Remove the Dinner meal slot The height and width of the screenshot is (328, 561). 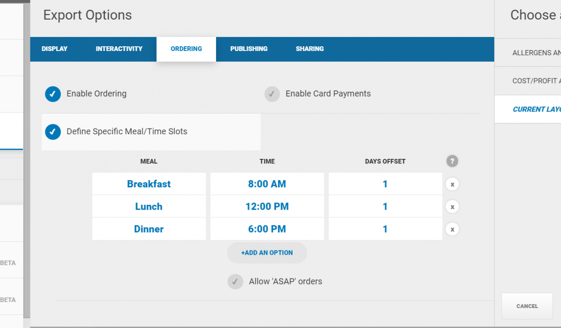(x=452, y=229)
